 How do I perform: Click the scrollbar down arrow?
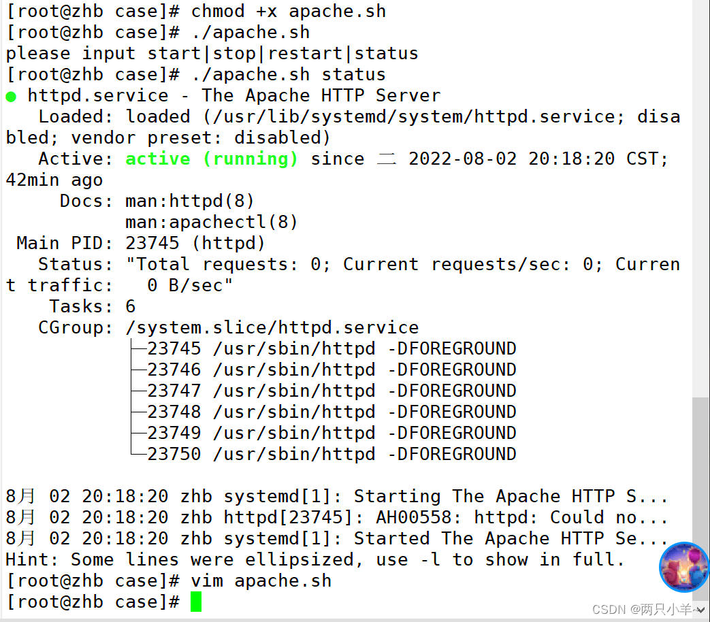pos(700,610)
